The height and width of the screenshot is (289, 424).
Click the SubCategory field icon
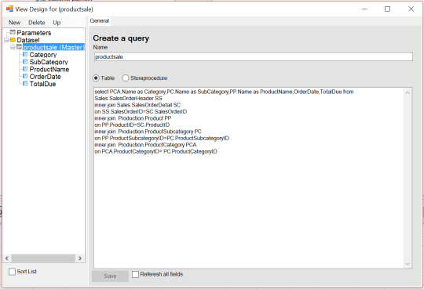pos(25,62)
